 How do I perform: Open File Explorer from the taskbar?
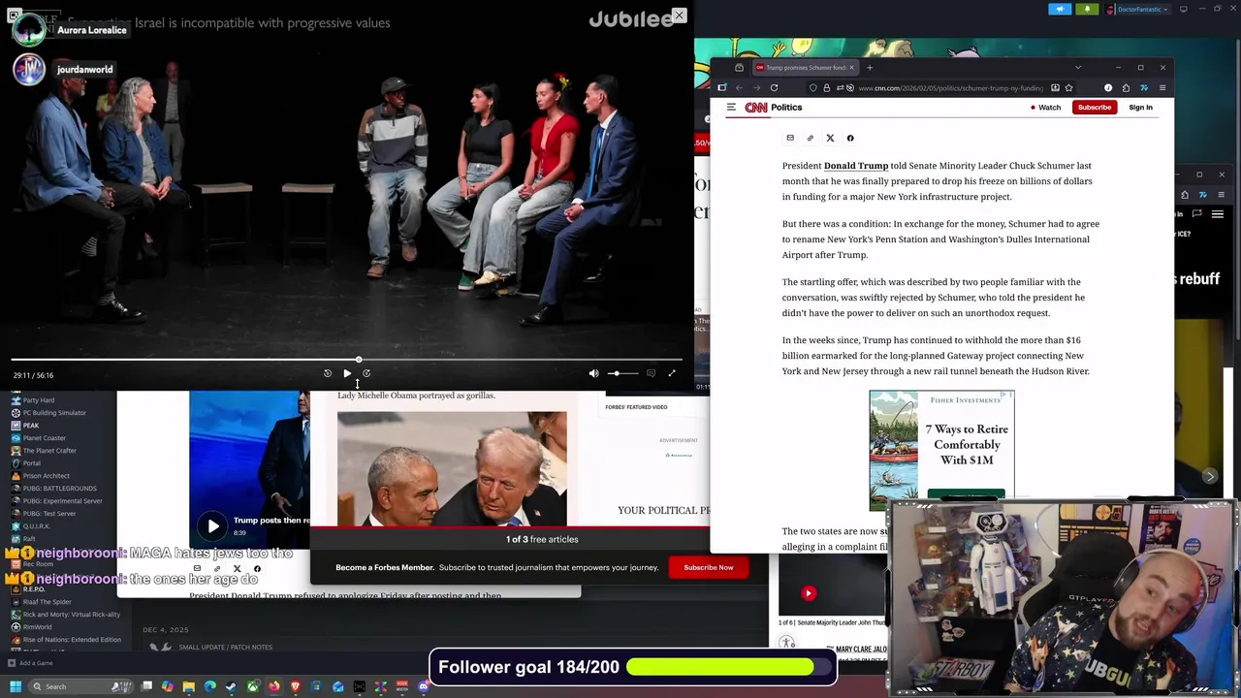point(189,686)
